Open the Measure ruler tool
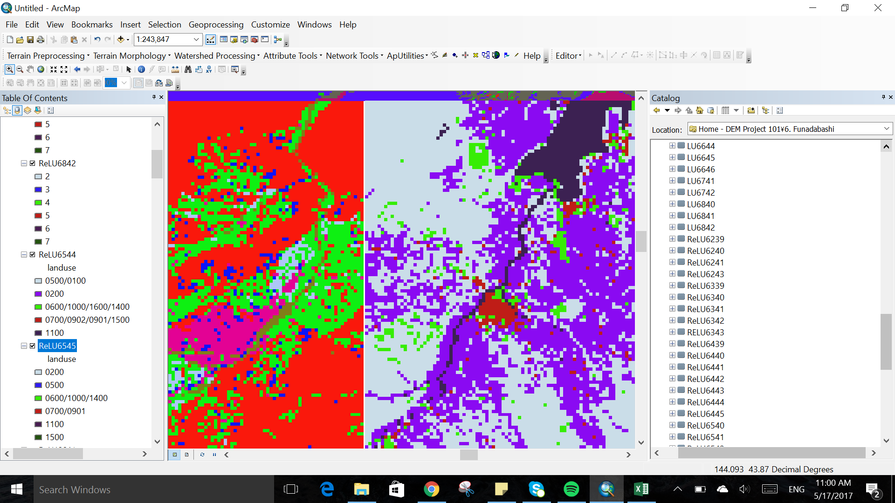The width and height of the screenshot is (895, 503). [175, 69]
